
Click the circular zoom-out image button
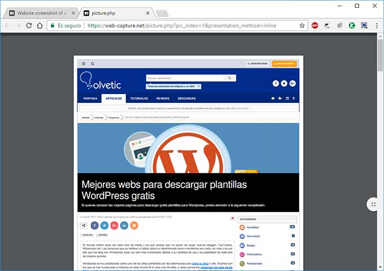coord(373,204)
